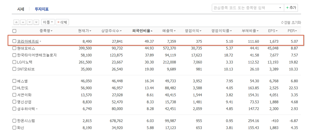The image size is (322, 130).
Task: Sort by 영업이익 column header
Action: tap(193, 31)
